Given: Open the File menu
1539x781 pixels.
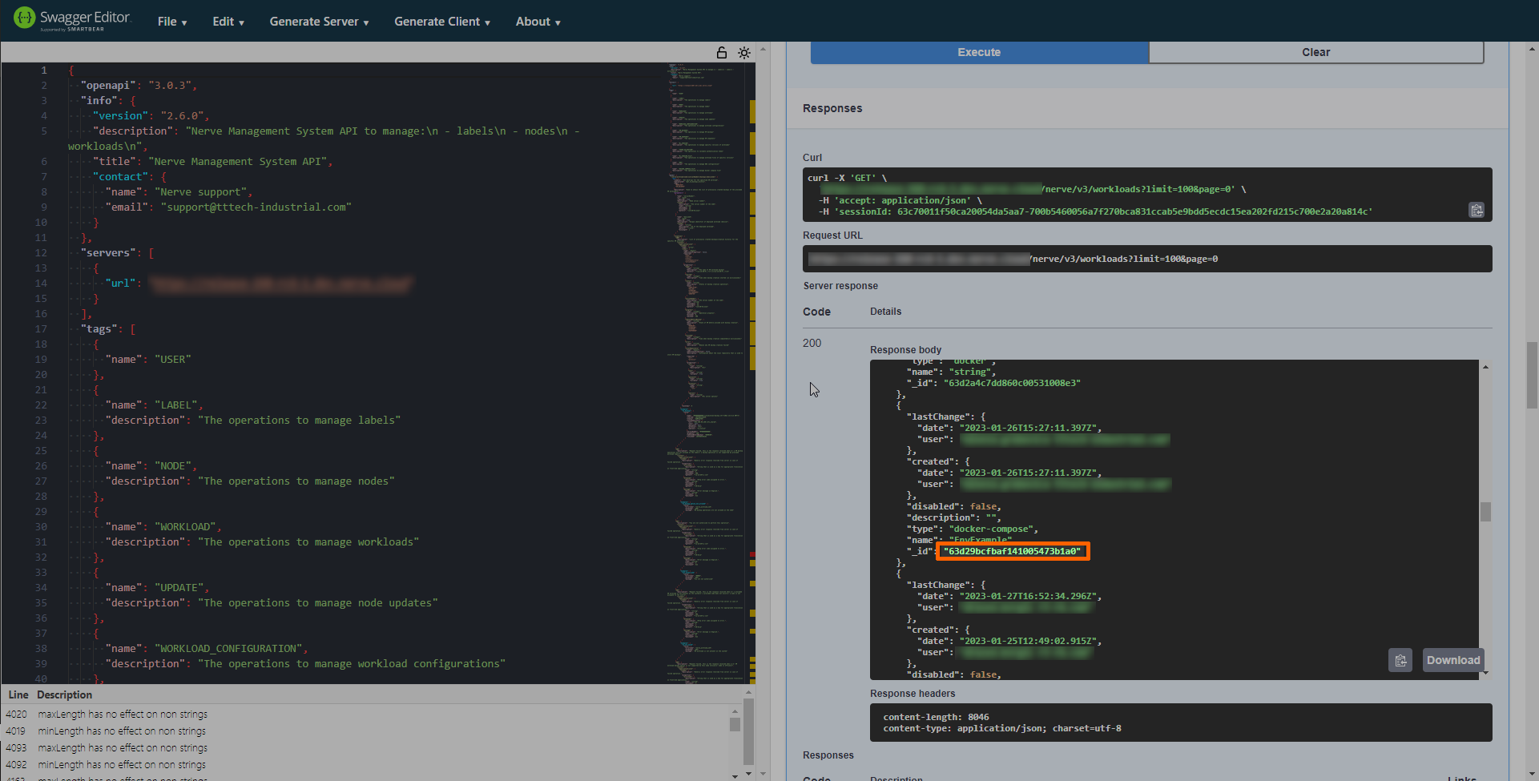Looking at the screenshot, I should point(171,22).
